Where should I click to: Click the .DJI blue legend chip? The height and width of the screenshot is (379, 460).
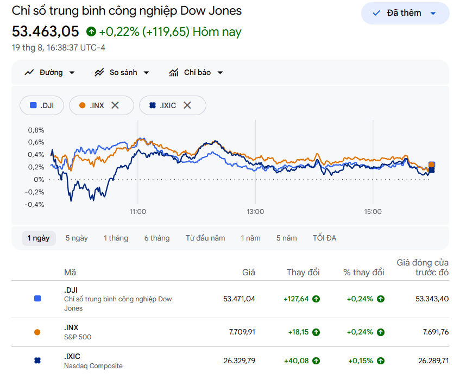click(x=42, y=105)
